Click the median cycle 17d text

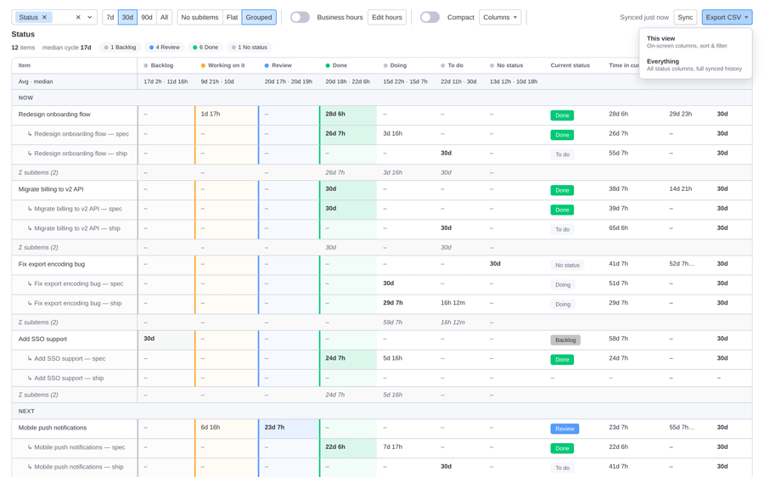67,48
